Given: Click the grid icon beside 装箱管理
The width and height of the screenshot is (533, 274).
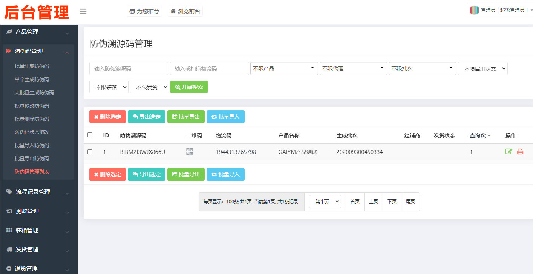Looking at the screenshot, I should coord(9,230).
